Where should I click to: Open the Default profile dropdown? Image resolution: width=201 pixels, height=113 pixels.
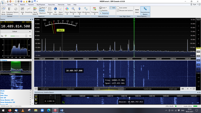(x=16, y=32)
